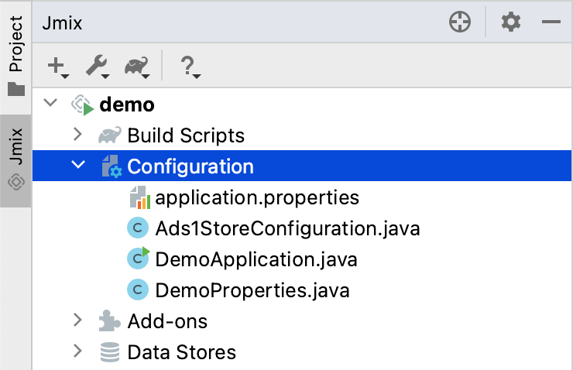The image size is (573, 370).
Task: Expand the Data Stores node
Action: 77,351
